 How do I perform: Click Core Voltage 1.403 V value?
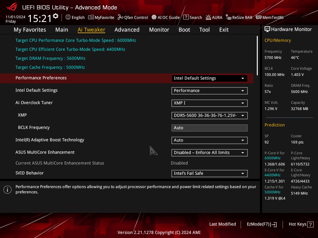(x=297, y=75)
